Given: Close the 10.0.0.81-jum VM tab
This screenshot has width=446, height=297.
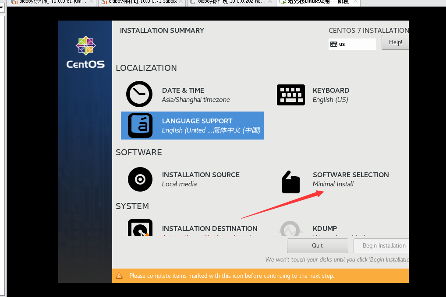Looking at the screenshot, I should pos(91,2).
